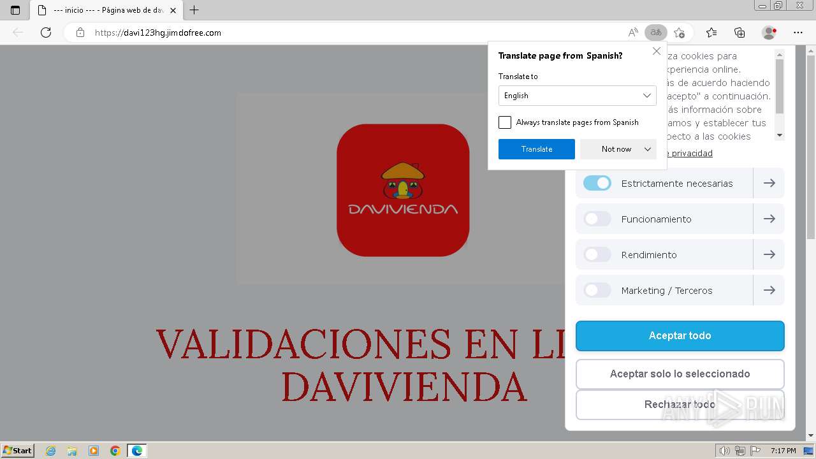
Task: Click Aceptar solo lo seleccionado
Action: [x=680, y=374]
